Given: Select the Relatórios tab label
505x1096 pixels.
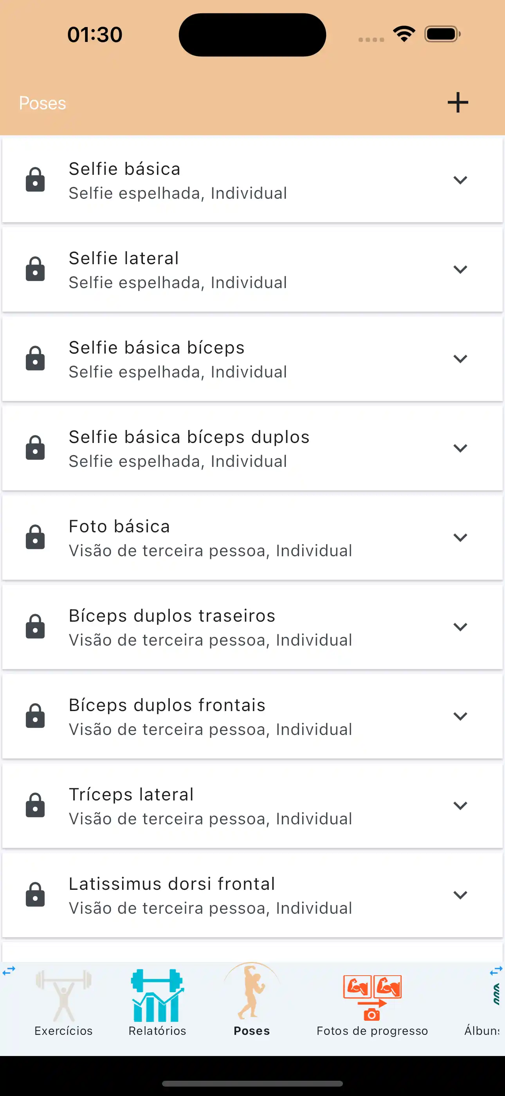Looking at the screenshot, I should click(157, 1031).
